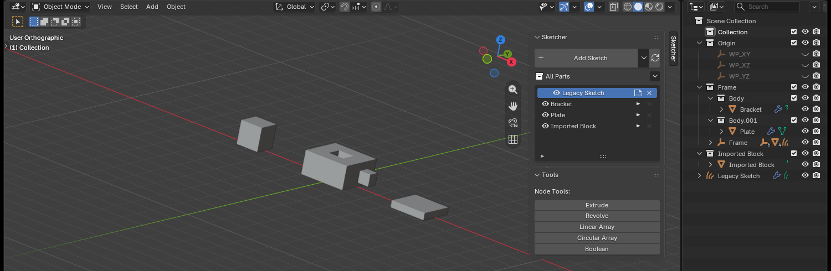Click the Boolean button
Image resolution: width=831 pixels, height=271 pixels.
click(597, 249)
